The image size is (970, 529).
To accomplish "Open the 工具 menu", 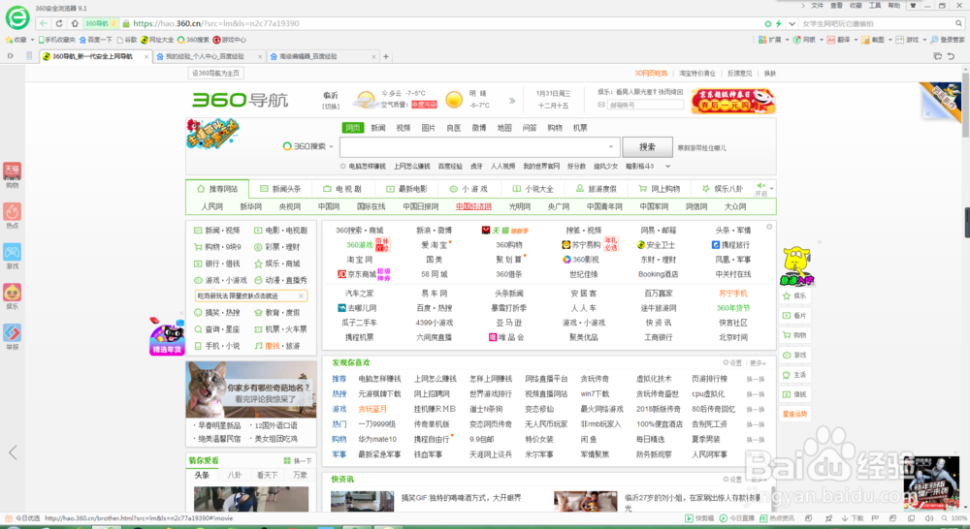I will [x=875, y=6].
